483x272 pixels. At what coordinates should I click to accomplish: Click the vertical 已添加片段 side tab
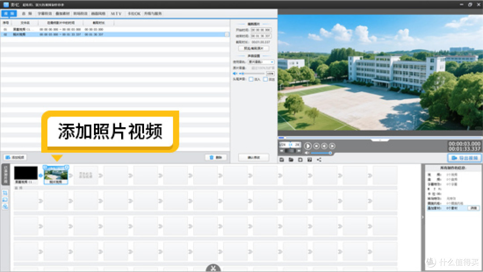(5, 175)
